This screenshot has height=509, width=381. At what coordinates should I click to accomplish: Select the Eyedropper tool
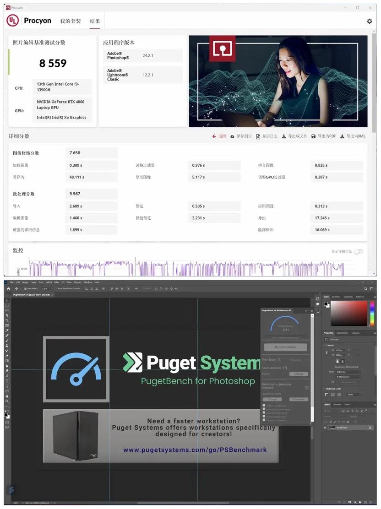click(7, 330)
